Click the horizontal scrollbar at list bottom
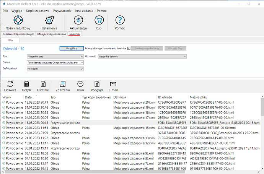The width and height of the screenshot is (264, 174). click(95, 172)
